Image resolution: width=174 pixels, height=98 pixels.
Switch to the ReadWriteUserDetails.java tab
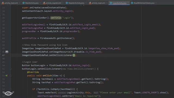[x=143, y=3]
